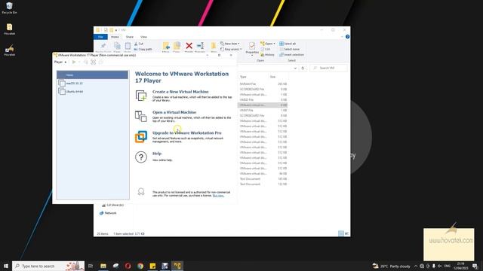Click the taskbar Type here to search box
This screenshot has width=483, height=271.
pyautogui.click(x=48, y=266)
